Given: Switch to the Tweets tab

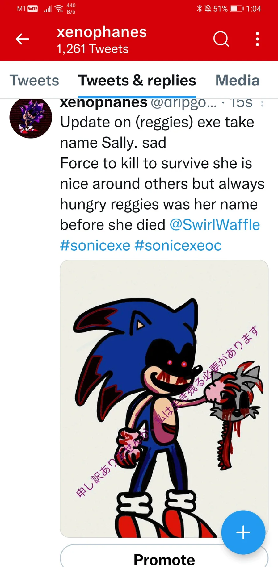Looking at the screenshot, I should point(34,81).
